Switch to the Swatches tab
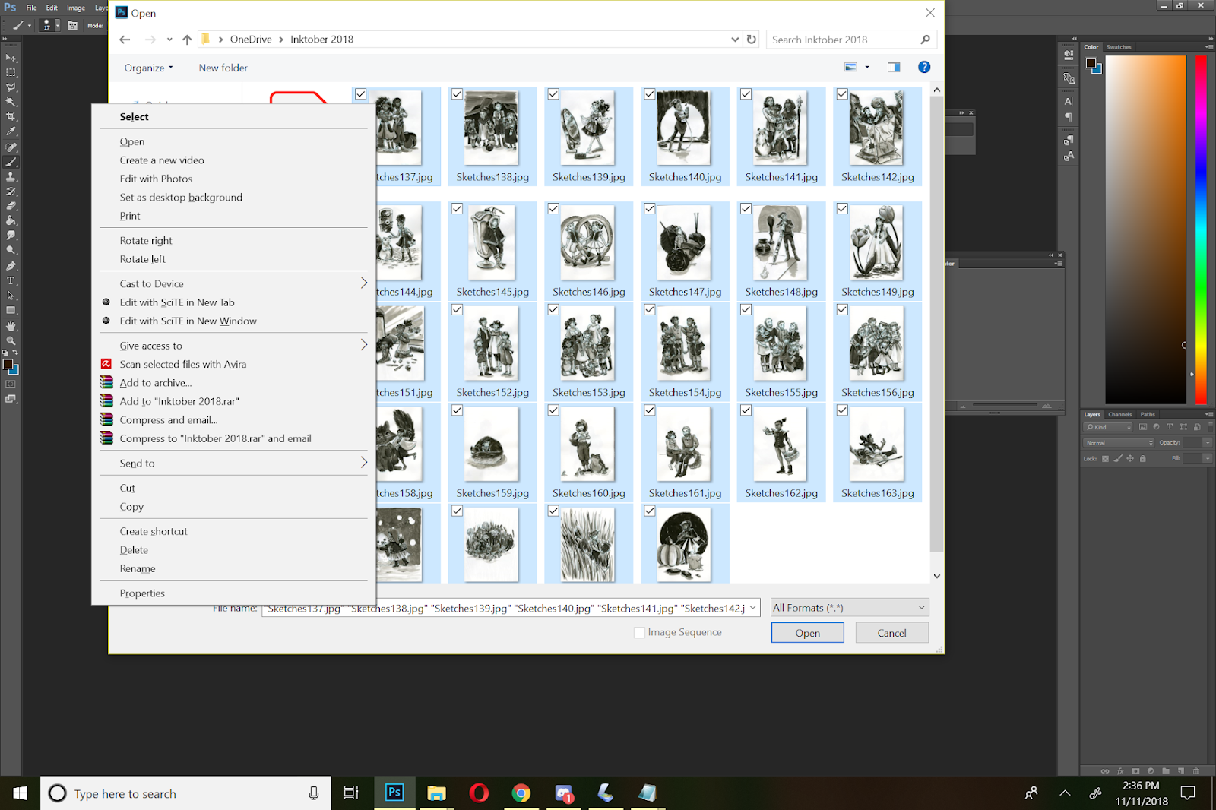Screen dimensions: 1216x810 (1119, 47)
